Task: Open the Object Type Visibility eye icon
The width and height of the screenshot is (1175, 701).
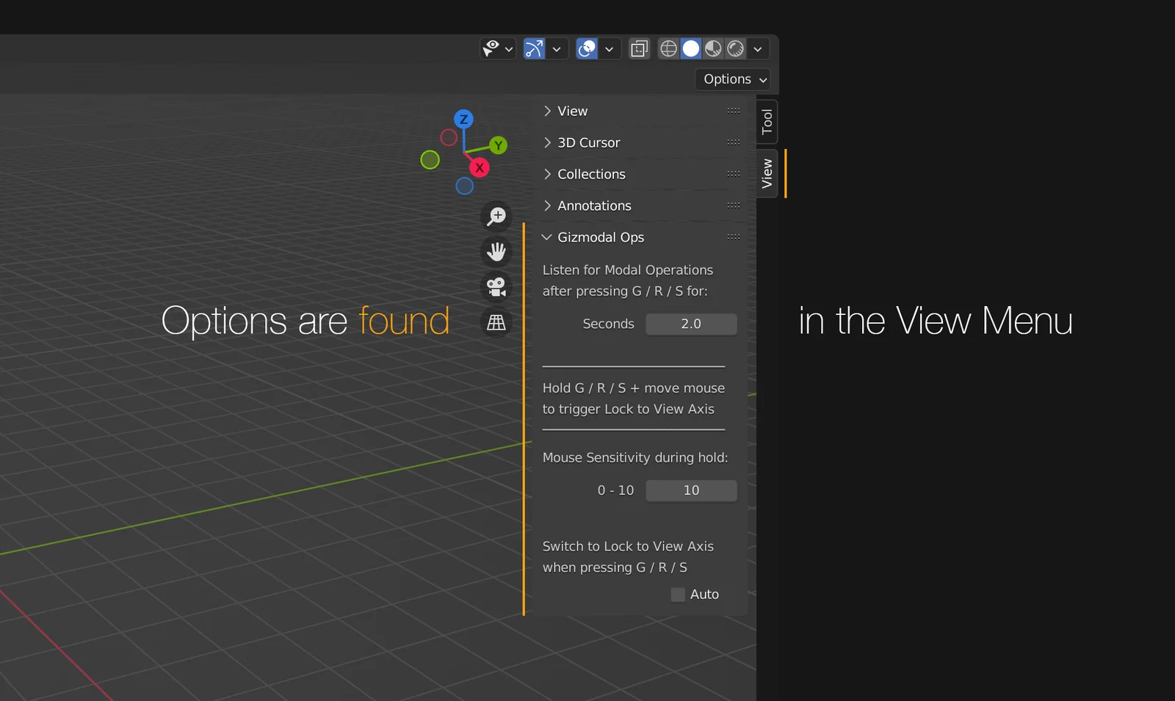Action: (492, 48)
